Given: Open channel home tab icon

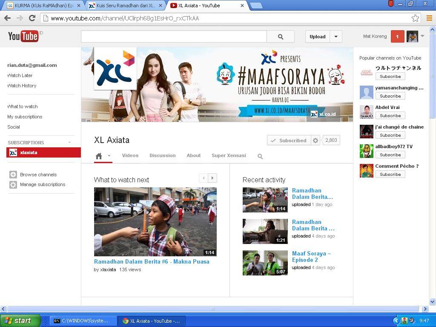Looking at the screenshot, I should pos(99,156).
